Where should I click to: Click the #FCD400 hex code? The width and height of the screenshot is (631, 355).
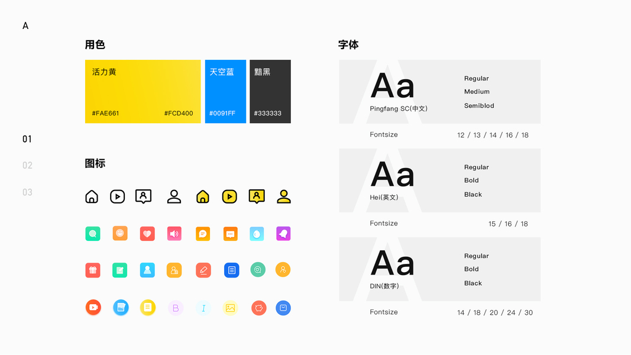pos(179,114)
